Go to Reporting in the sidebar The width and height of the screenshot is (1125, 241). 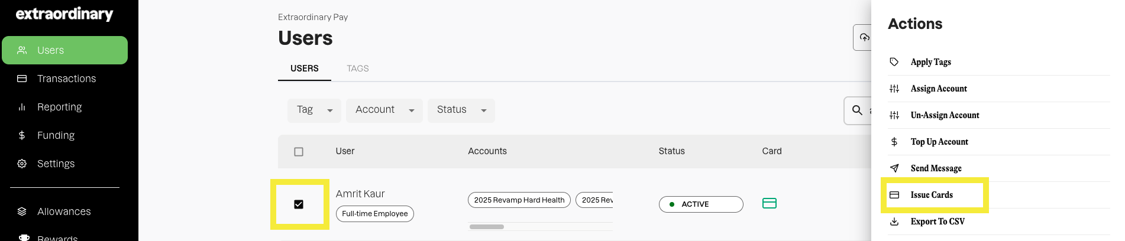click(x=59, y=107)
